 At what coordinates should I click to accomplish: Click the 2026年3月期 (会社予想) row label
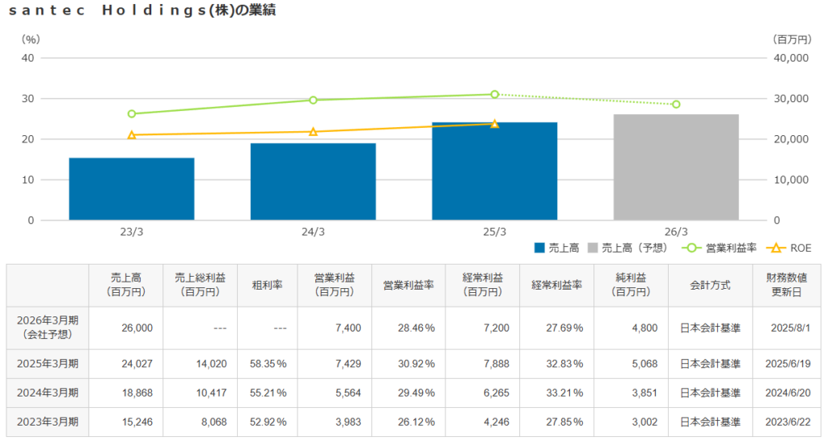tap(48, 327)
